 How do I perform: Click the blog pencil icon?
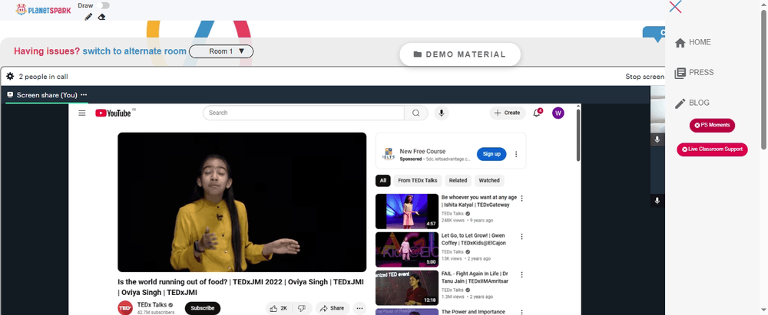[x=680, y=103]
